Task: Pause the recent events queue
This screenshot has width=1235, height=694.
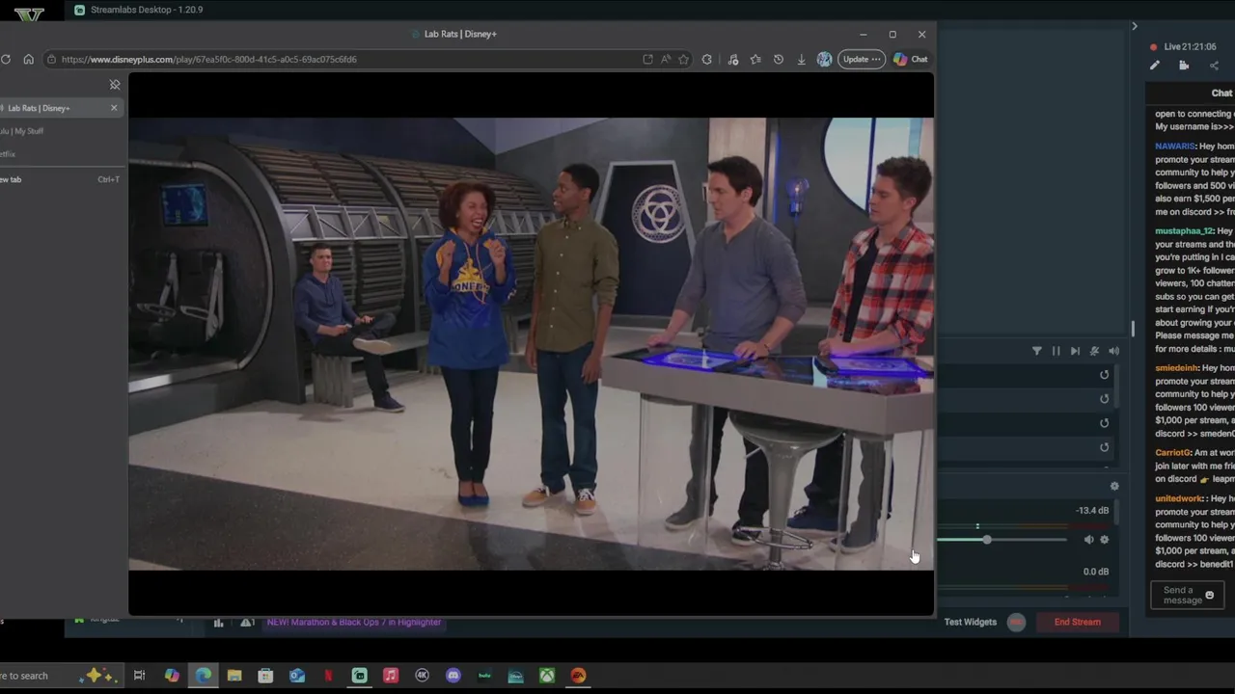Action: click(1056, 352)
